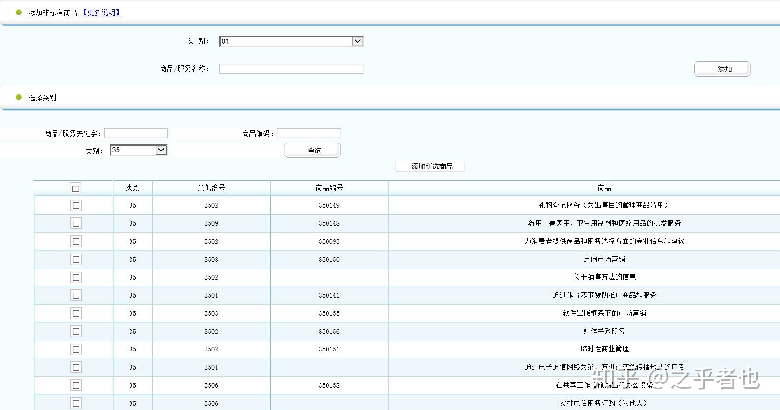780x410 pixels.
Task: Select checkbox for product 350148
Action: tap(76, 223)
